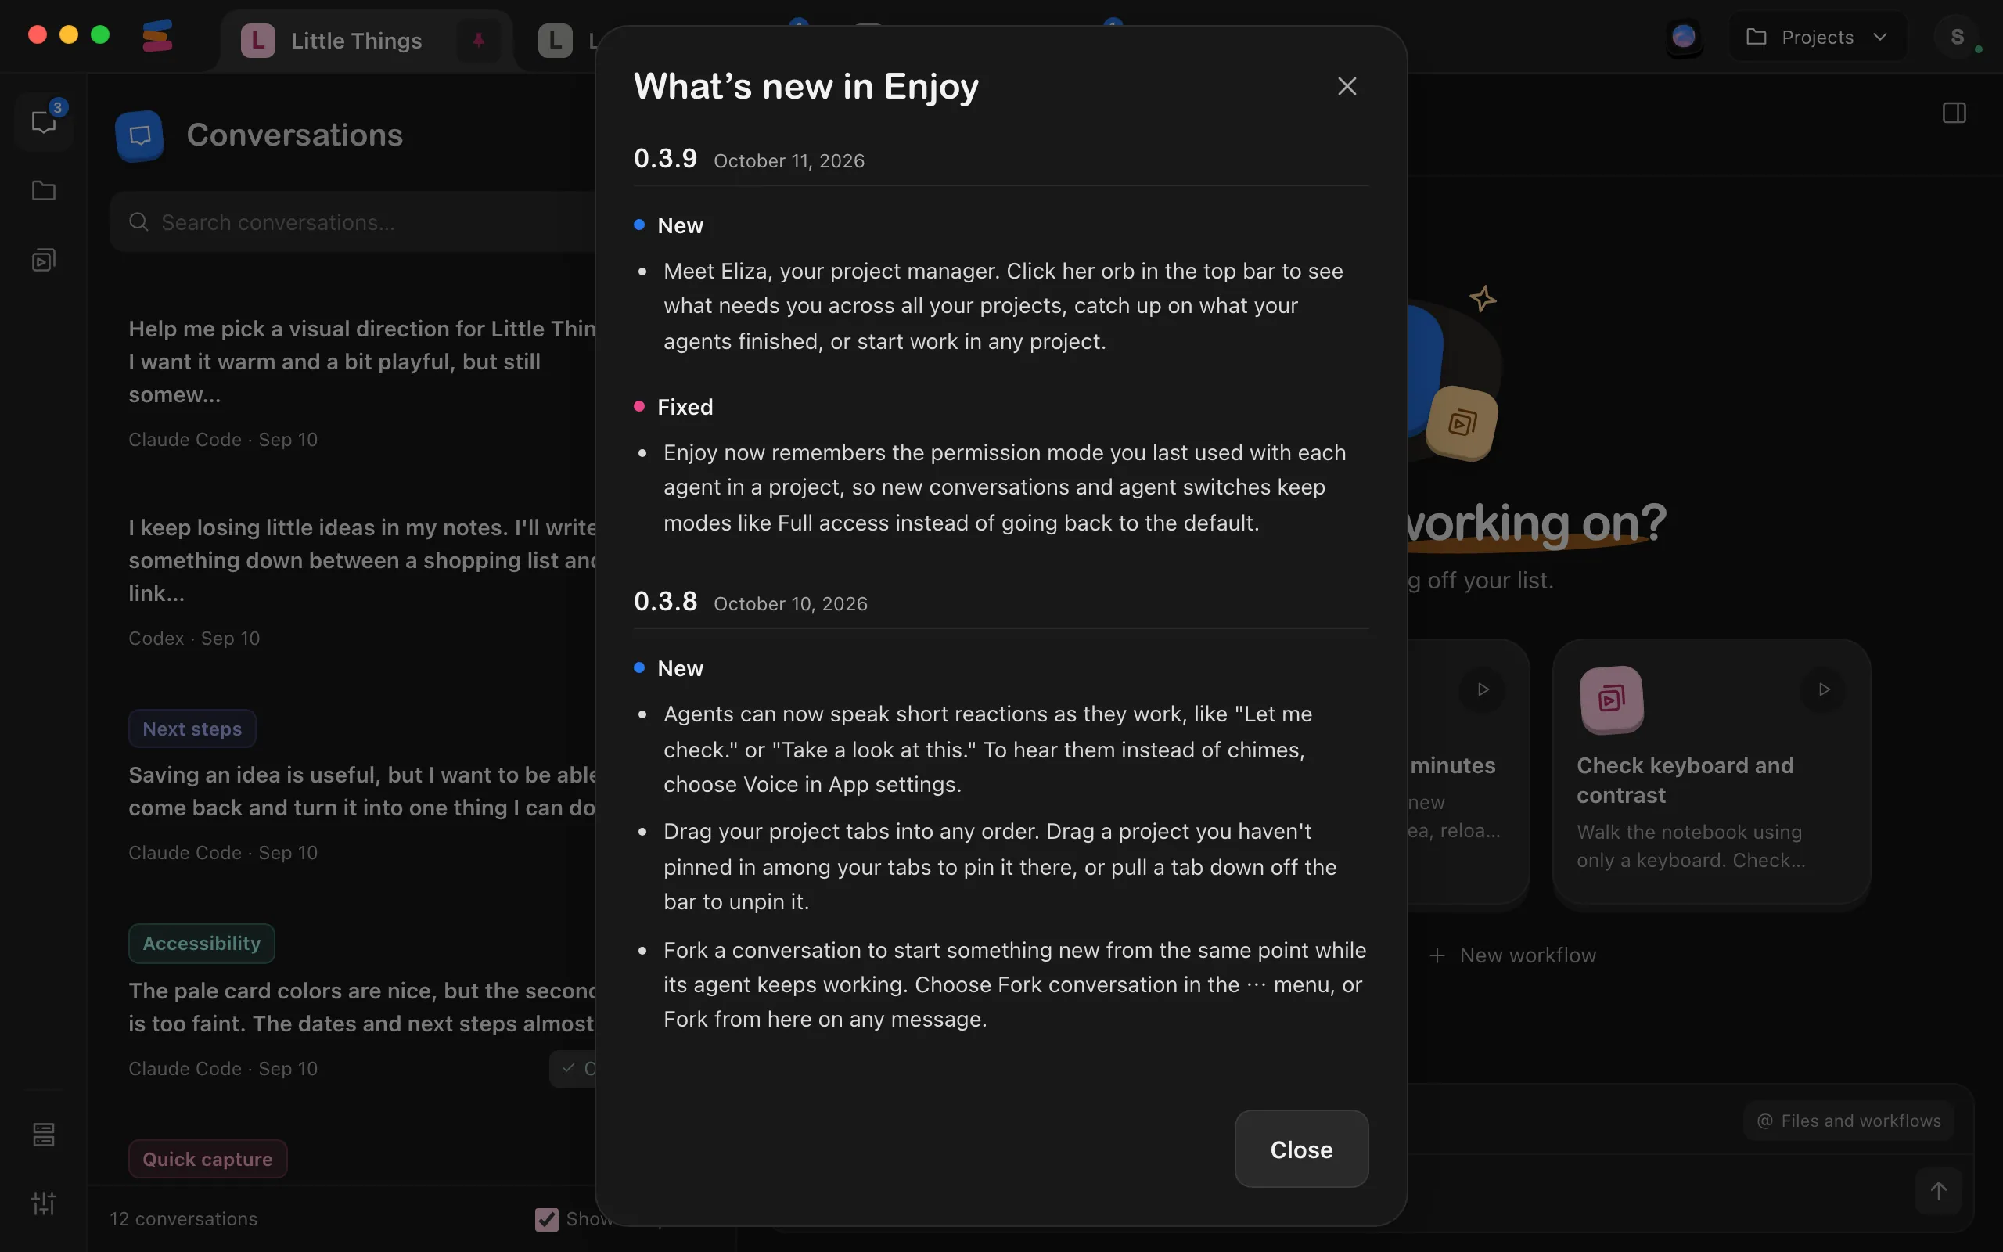Screen dimensions: 2003x1252
Task: Open conversations sidebar icon with badge
Action: pyautogui.click(x=44, y=121)
